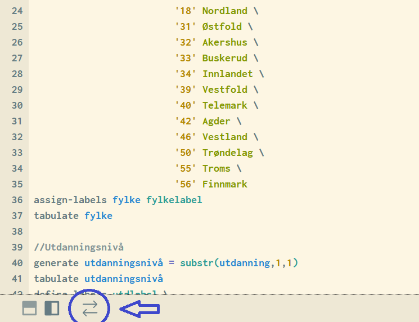The image size is (419, 322).
Task: Click the '46' code before Vestland
Action: [x=186, y=137]
